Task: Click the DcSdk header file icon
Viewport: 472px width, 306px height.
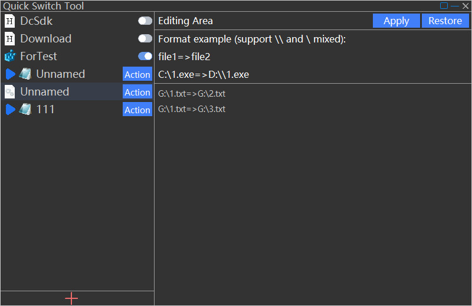Action: click(9, 21)
